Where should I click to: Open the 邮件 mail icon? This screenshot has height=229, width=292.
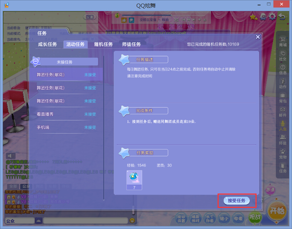pos(283,112)
